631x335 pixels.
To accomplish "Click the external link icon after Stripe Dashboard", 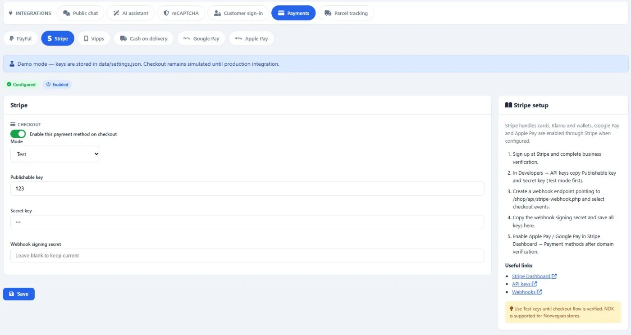I will pyautogui.click(x=554, y=276).
